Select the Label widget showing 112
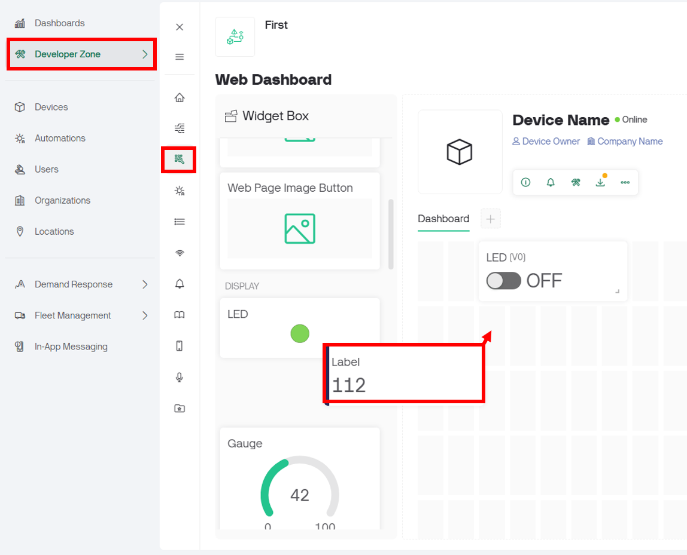687x555 pixels. pyautogui.click(x=404, y=373)
